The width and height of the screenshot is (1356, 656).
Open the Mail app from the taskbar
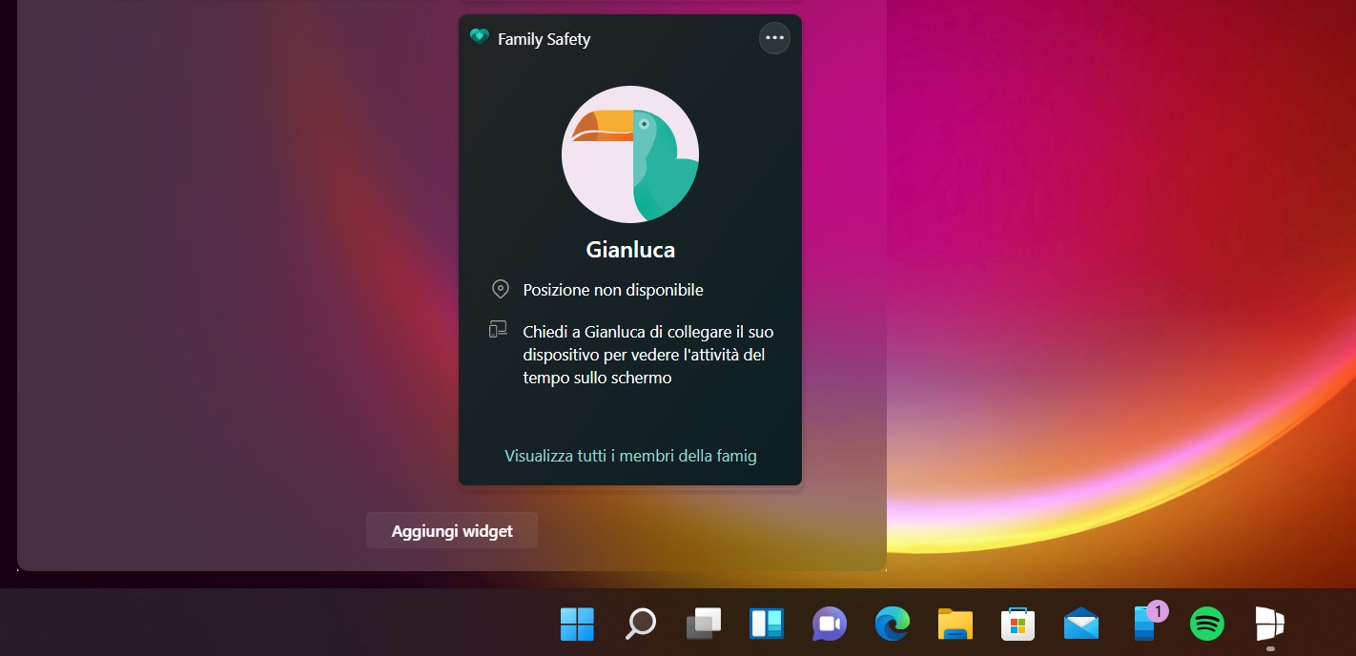coord(1080,625)
